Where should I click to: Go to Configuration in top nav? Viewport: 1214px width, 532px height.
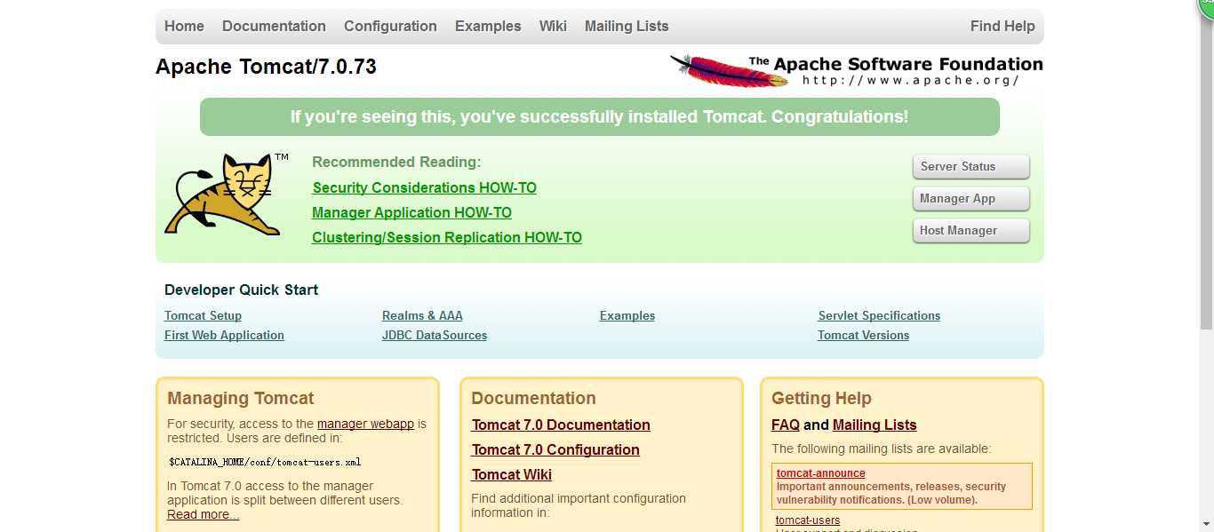coord(390,26)
